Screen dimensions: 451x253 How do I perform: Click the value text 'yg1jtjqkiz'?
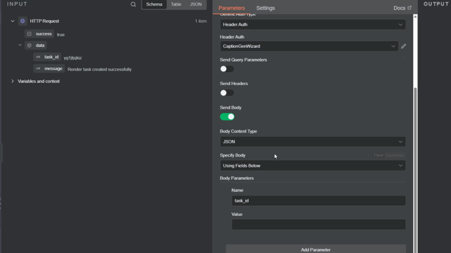73,58
